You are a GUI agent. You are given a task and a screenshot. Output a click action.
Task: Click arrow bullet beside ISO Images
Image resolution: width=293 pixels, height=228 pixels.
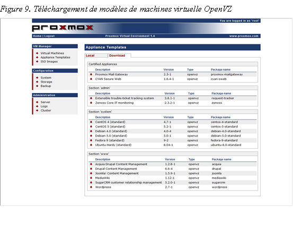[x=37, y=61]
